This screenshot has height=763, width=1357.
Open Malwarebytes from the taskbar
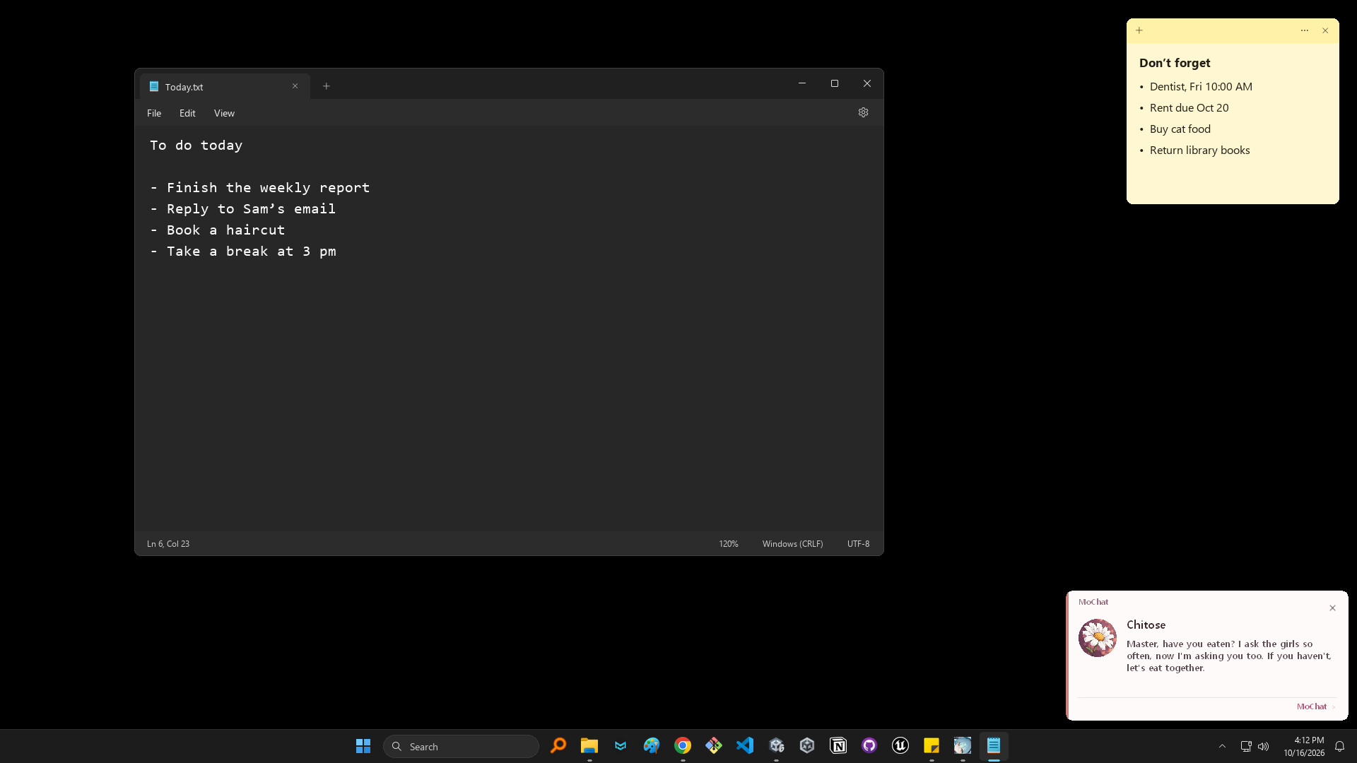621,746
